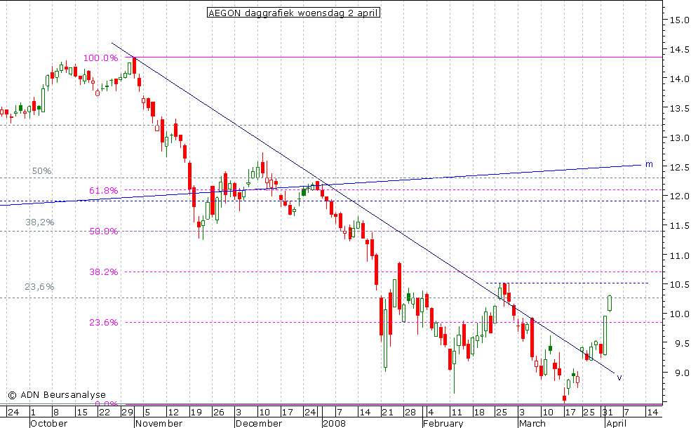Screen dimensions: 691x428
Task: Click the "21" date label in January 2008
Action: [x=387, y=412]
